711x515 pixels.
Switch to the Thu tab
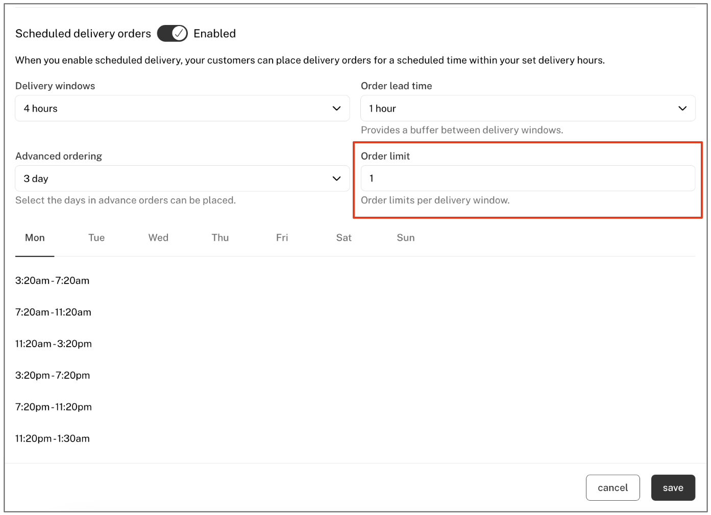point(220,238)
